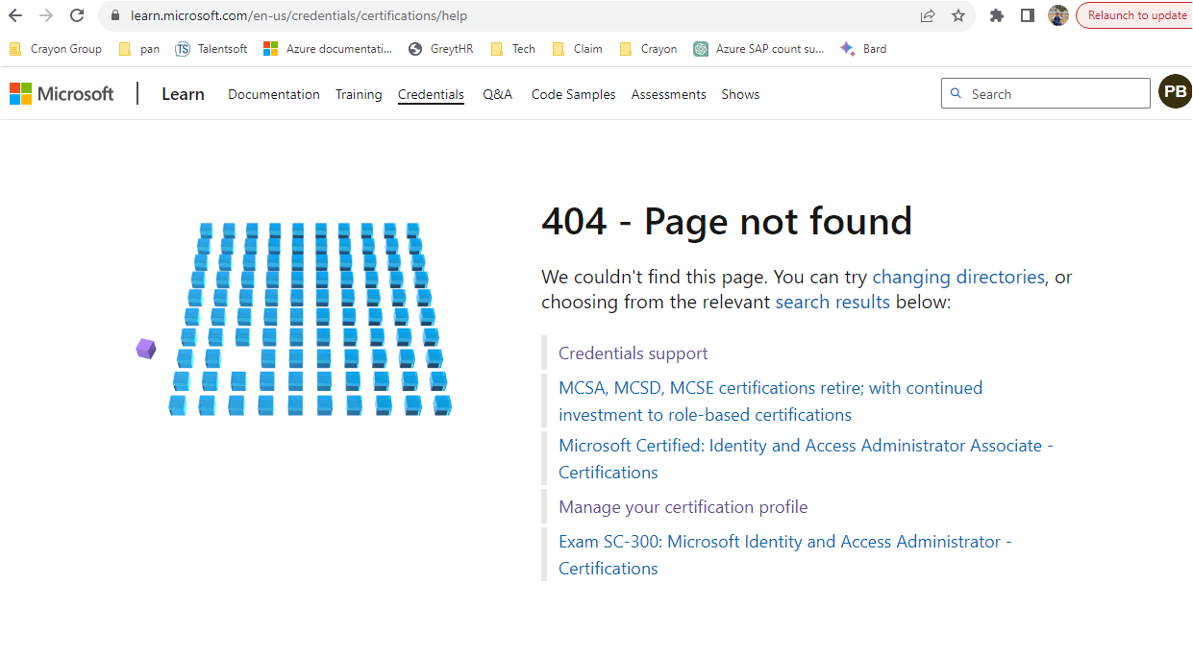Follow the Credentials support link
Screen dimensions: 1193x657
click(633, 353)
